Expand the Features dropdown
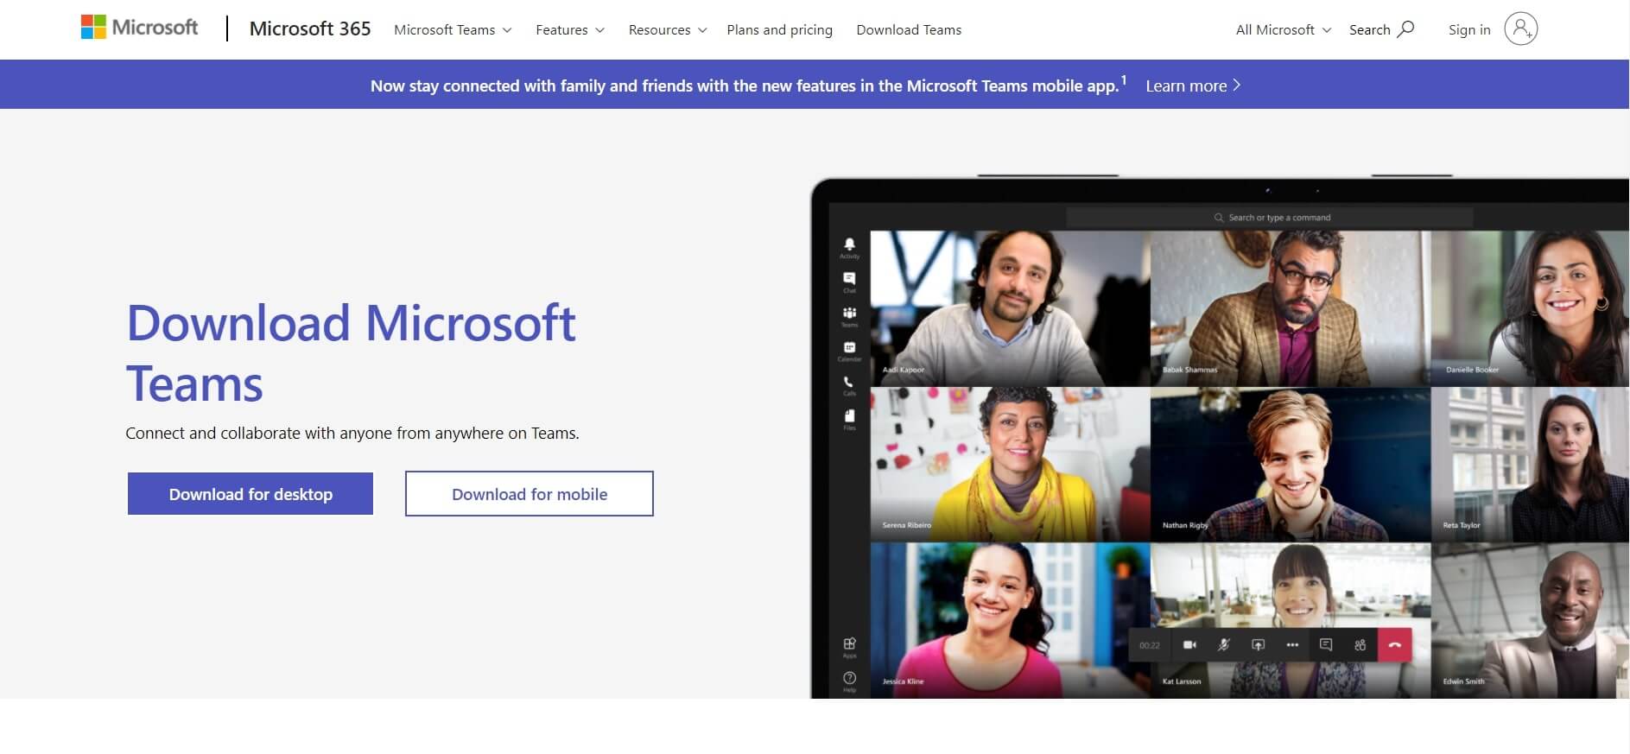The height and width of the screenshot is (754, 1630). click(569, 30)
